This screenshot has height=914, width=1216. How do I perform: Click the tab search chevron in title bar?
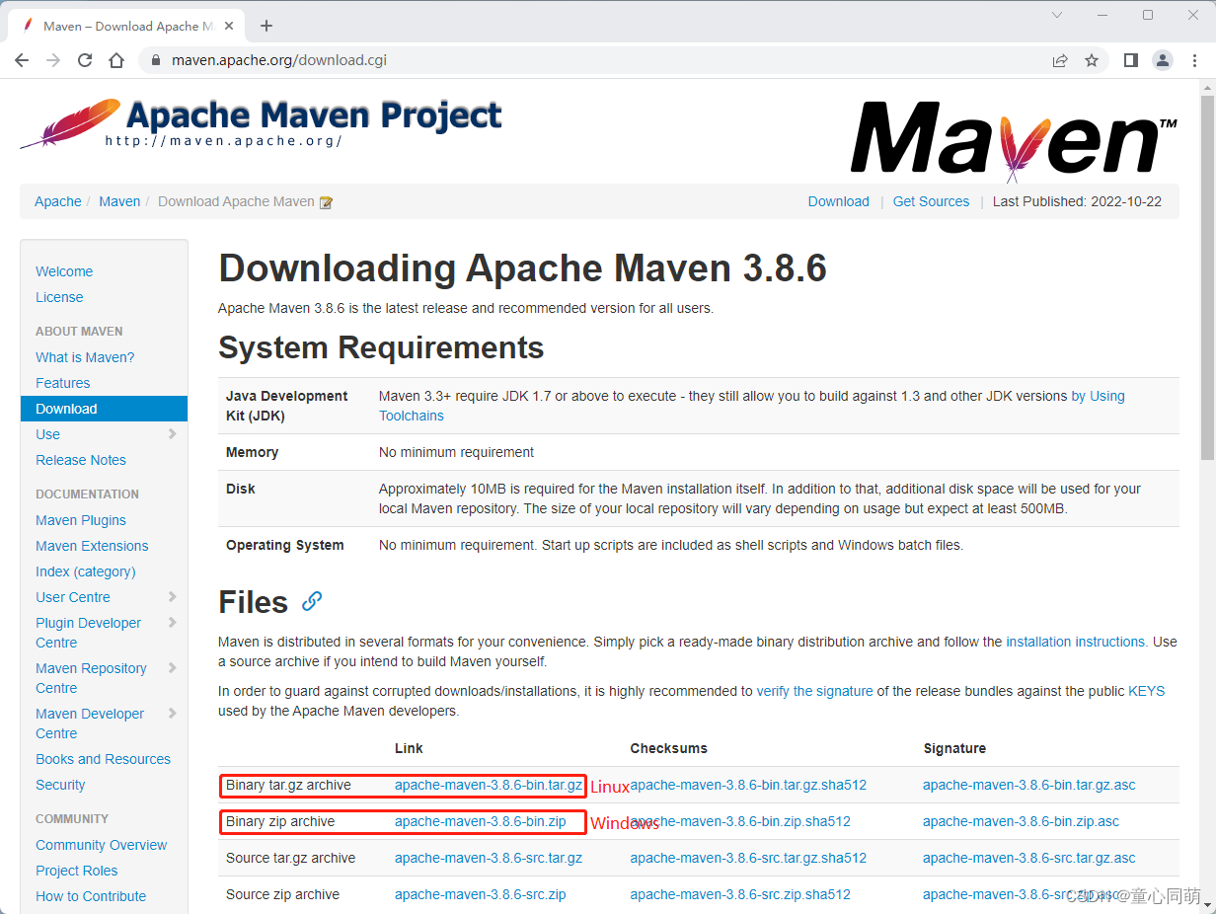(x=1057, y=15)
